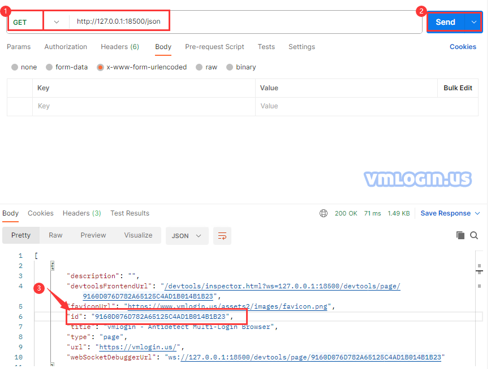Select the binary body radio option
Screen dimensions: 491x369
click(230, 67)
